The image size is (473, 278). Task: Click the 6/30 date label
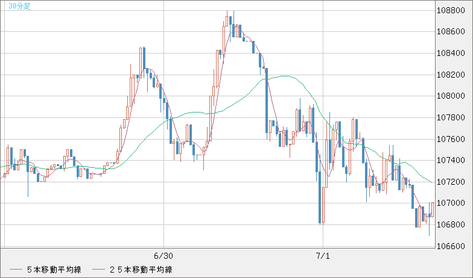[163, 256]
